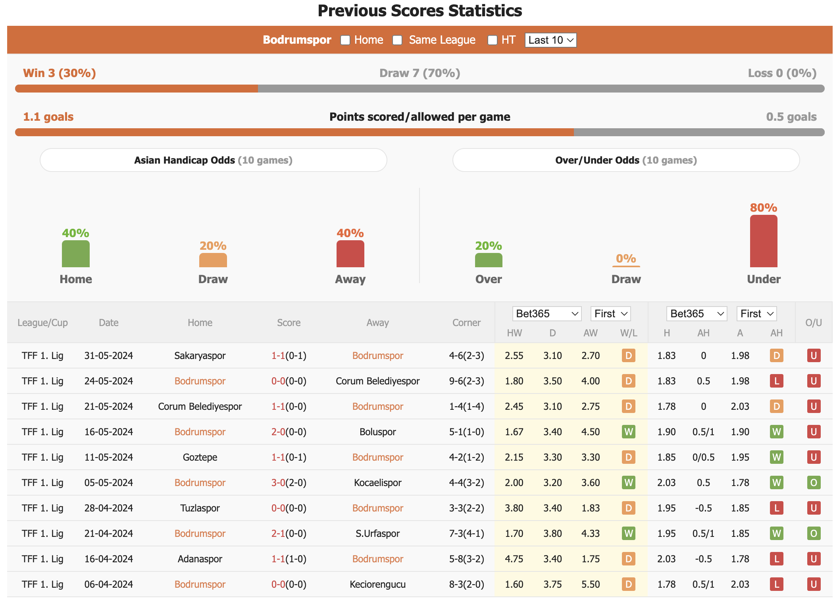Open Sakaryaspor team link
Screen dimensions: 839x602
coord(200,355)
